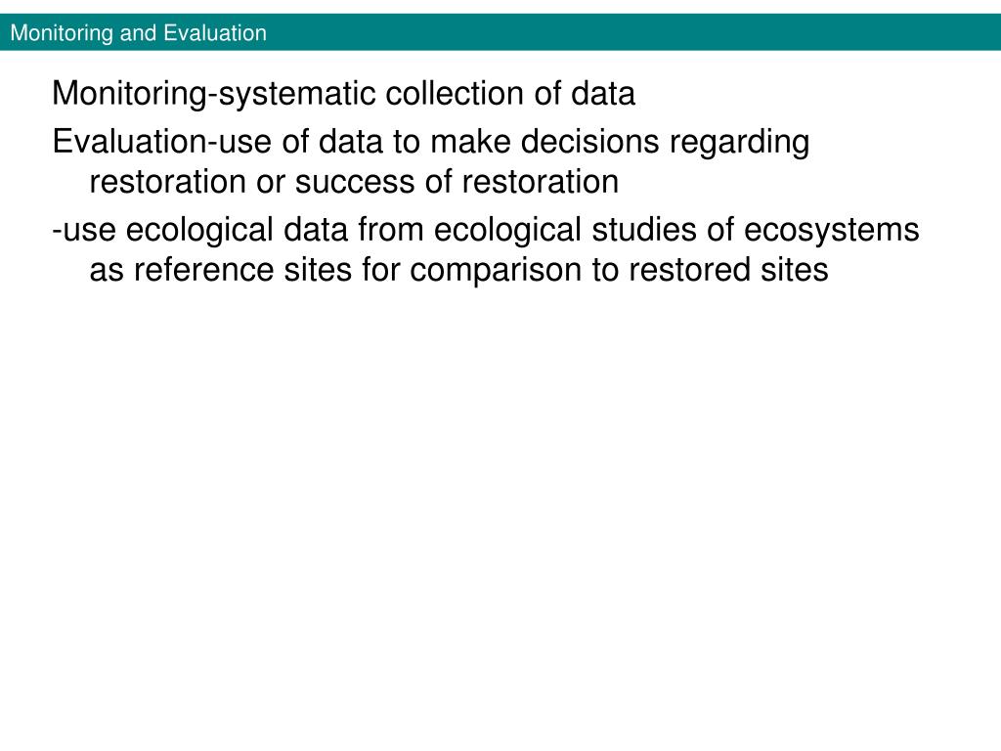
Task: Click the word "make" in second bullet
Action: [470, 141]
